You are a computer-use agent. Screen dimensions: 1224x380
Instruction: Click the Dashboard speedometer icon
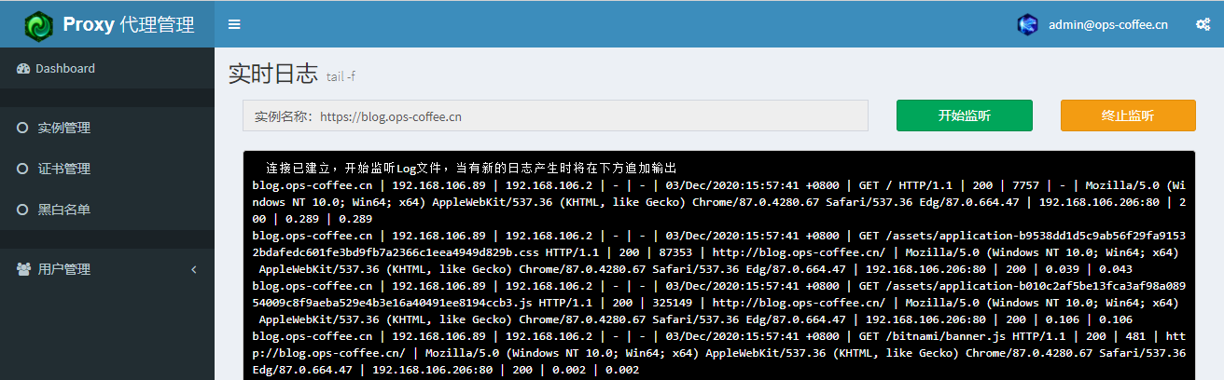[23, 69]
